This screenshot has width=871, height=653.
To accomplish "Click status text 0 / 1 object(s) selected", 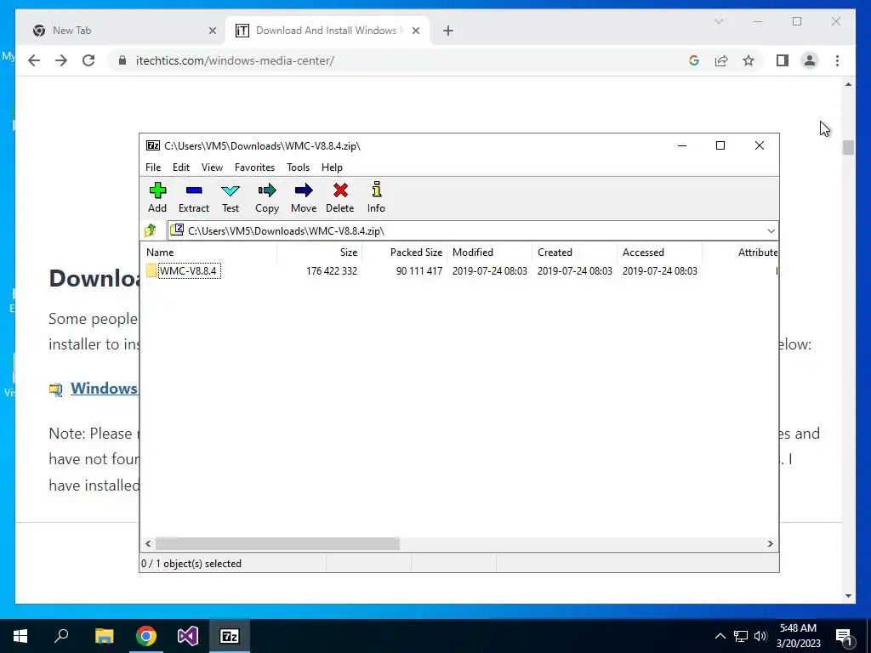I will coord(191,564).
